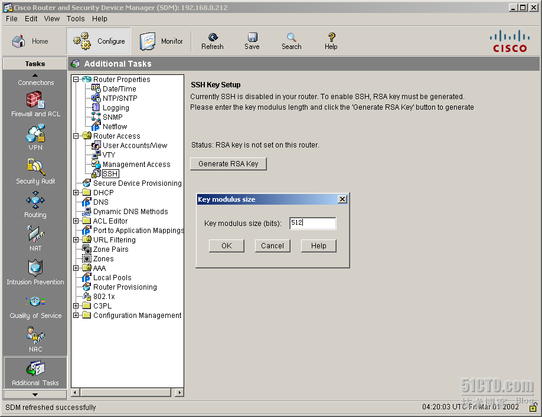Collapse Router Properties node
Image resolution: width=542 pixels, height=417 pixels.
pos(76,80)
